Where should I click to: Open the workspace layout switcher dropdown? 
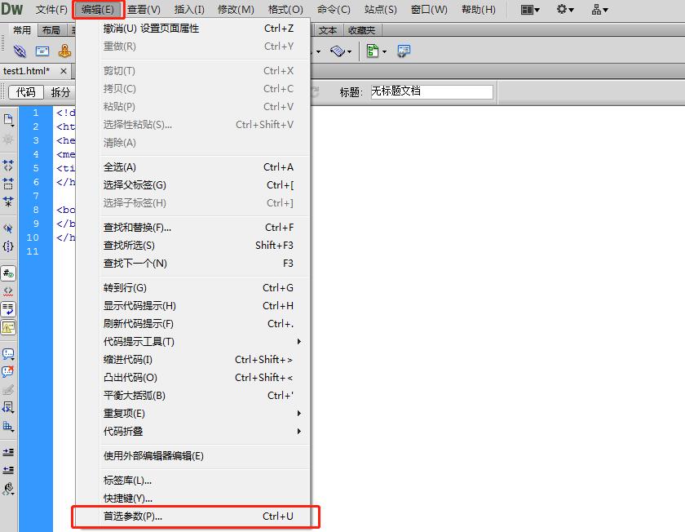point(528,10)
